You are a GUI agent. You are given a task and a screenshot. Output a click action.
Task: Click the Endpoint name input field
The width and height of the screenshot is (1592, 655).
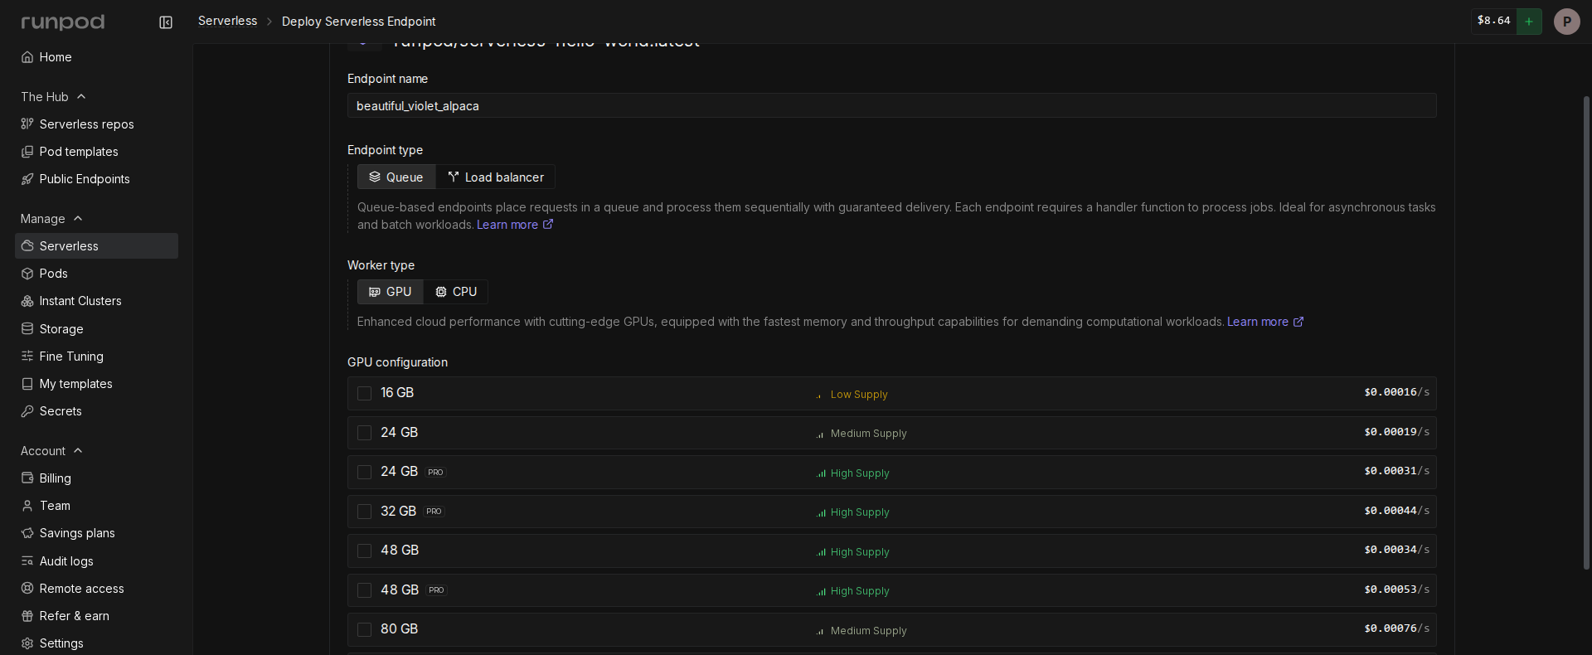[891, 106]
